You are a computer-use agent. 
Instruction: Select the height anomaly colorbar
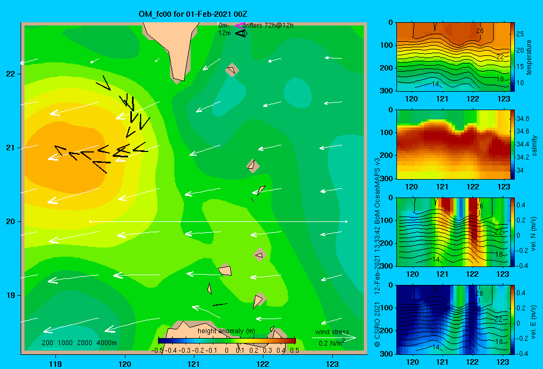[x=227, y=341]
